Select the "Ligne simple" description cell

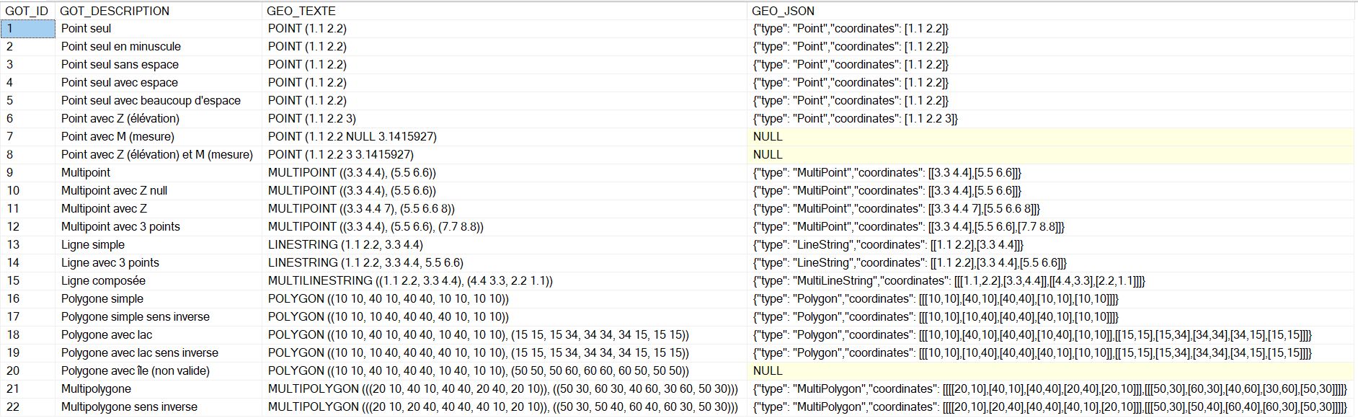pos(93,245)
